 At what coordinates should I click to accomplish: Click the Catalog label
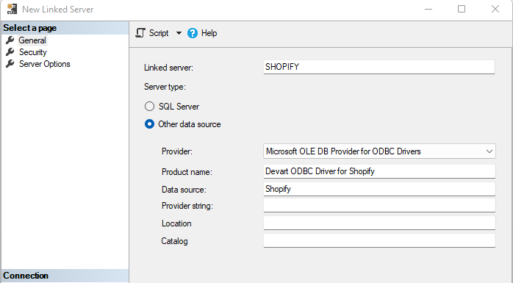[x=174, y=241]
